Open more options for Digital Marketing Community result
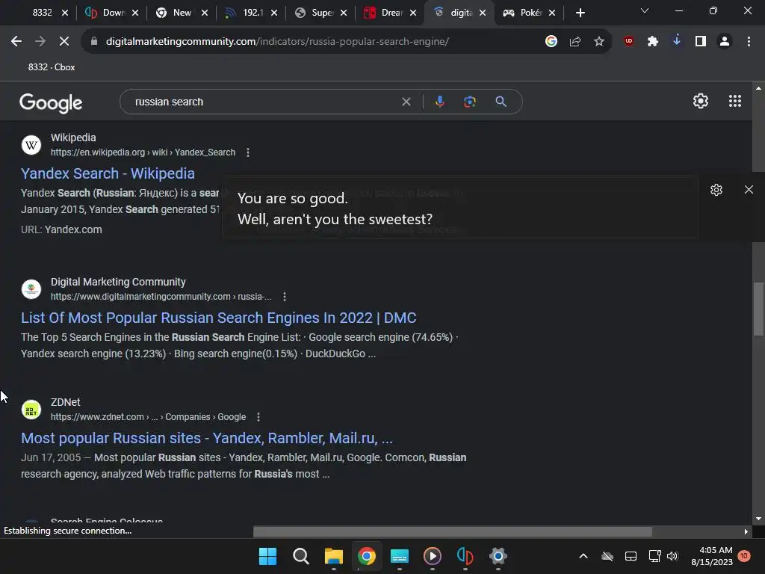This screenshot has width=765, height=574. (x=285, y=296)
